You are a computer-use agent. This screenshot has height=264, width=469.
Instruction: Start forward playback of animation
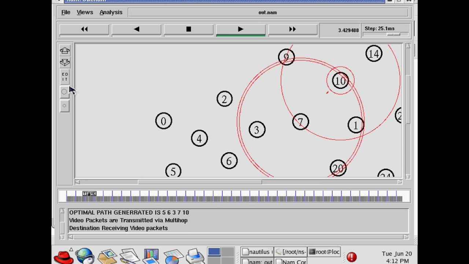(x=241, y=29)
